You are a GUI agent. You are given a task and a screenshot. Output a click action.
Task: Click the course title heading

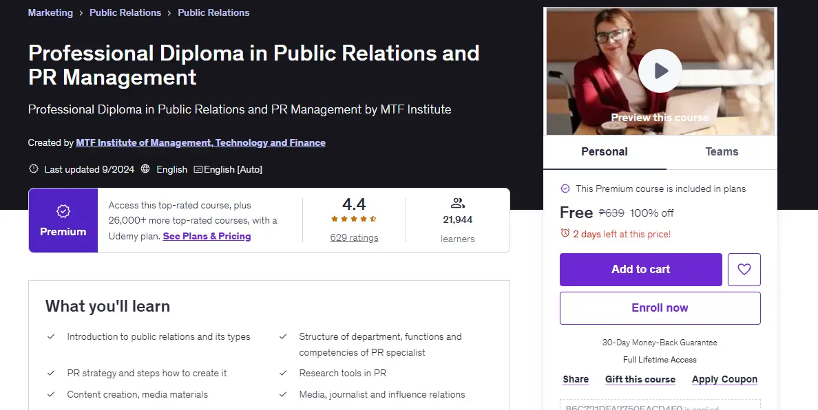(253, 65)
